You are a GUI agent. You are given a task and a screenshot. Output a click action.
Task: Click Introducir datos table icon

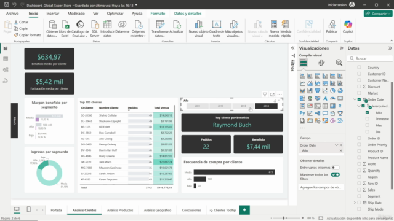point(107,29)
